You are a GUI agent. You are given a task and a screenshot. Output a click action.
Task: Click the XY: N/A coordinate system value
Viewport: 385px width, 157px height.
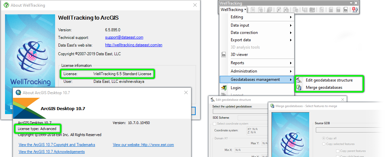click(x=253, y=129)
